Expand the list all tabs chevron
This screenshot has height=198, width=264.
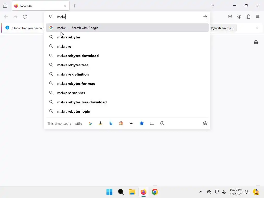pyautogui.click(x=213, y=6)
